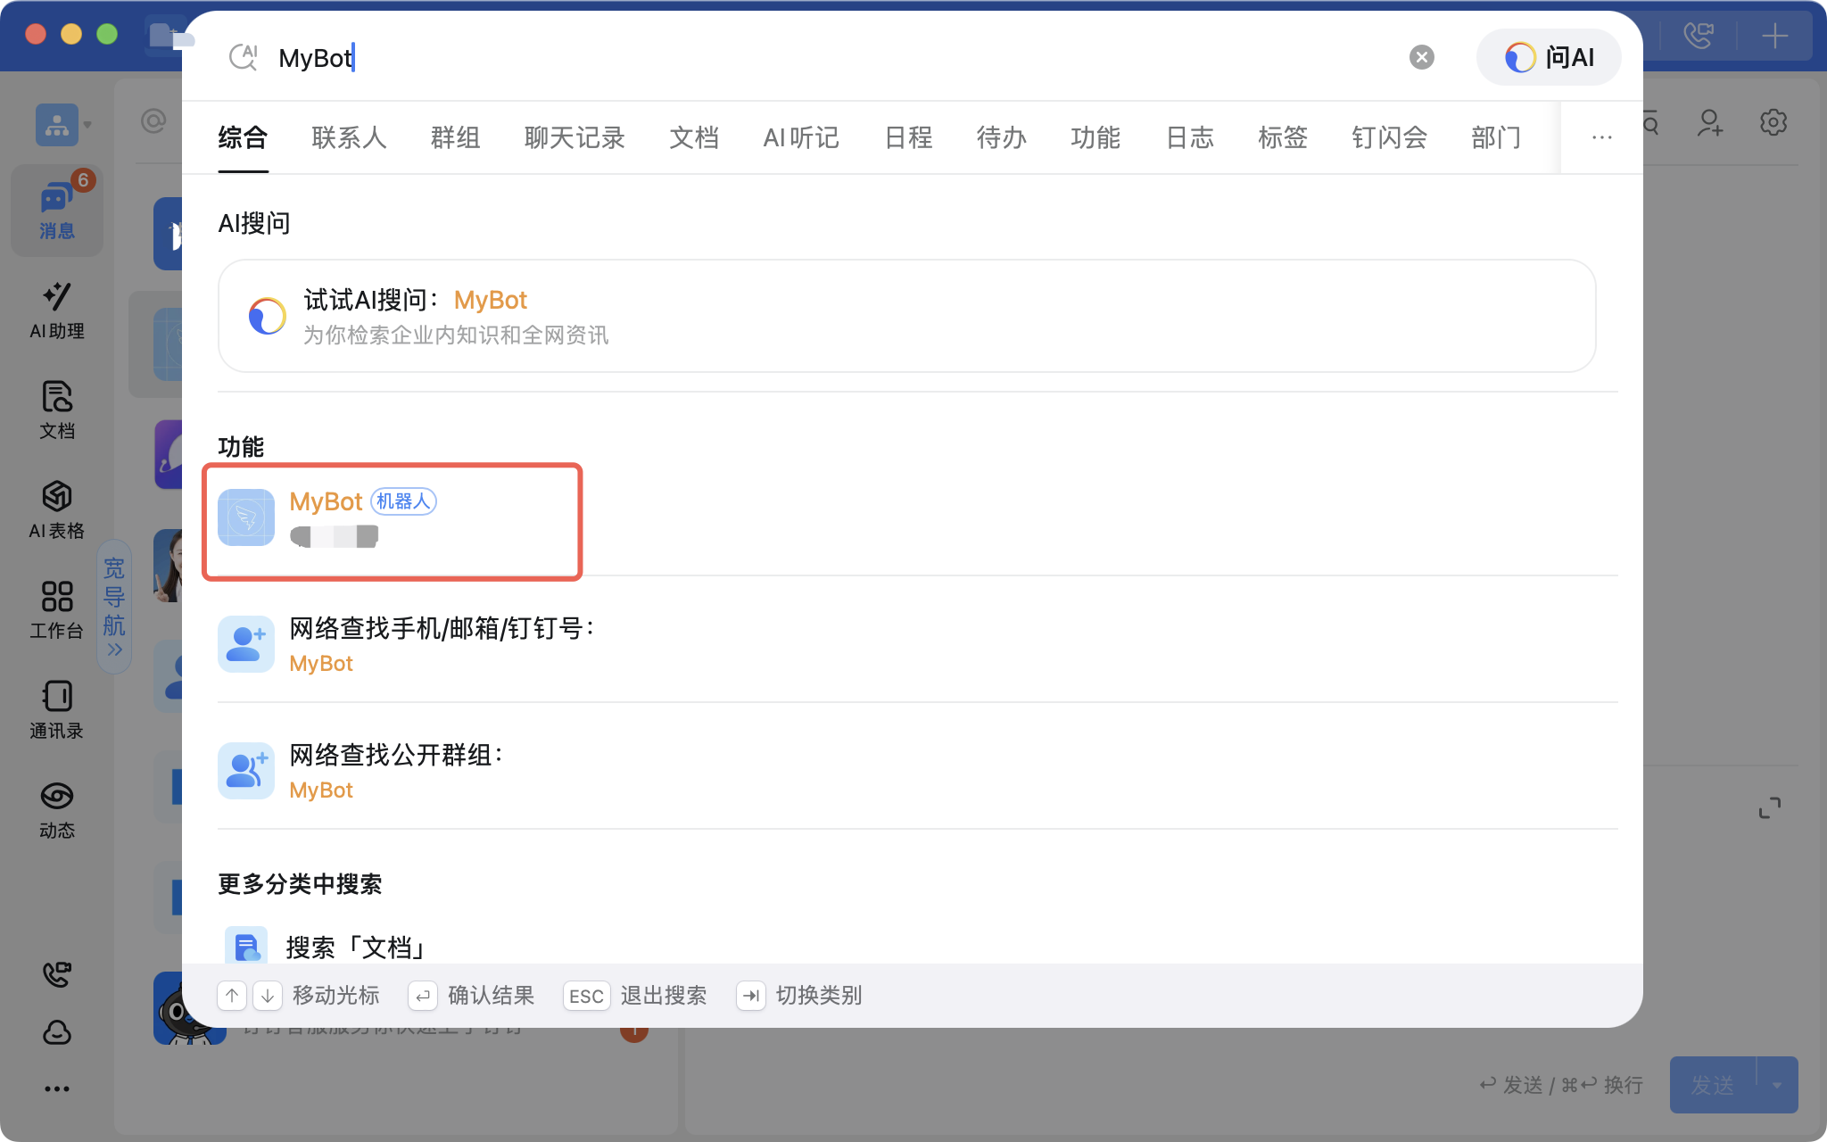Expand more tabs with the ellipsis
Viewport: 1827px width, 1142px height.
[x=1601, y=137]
